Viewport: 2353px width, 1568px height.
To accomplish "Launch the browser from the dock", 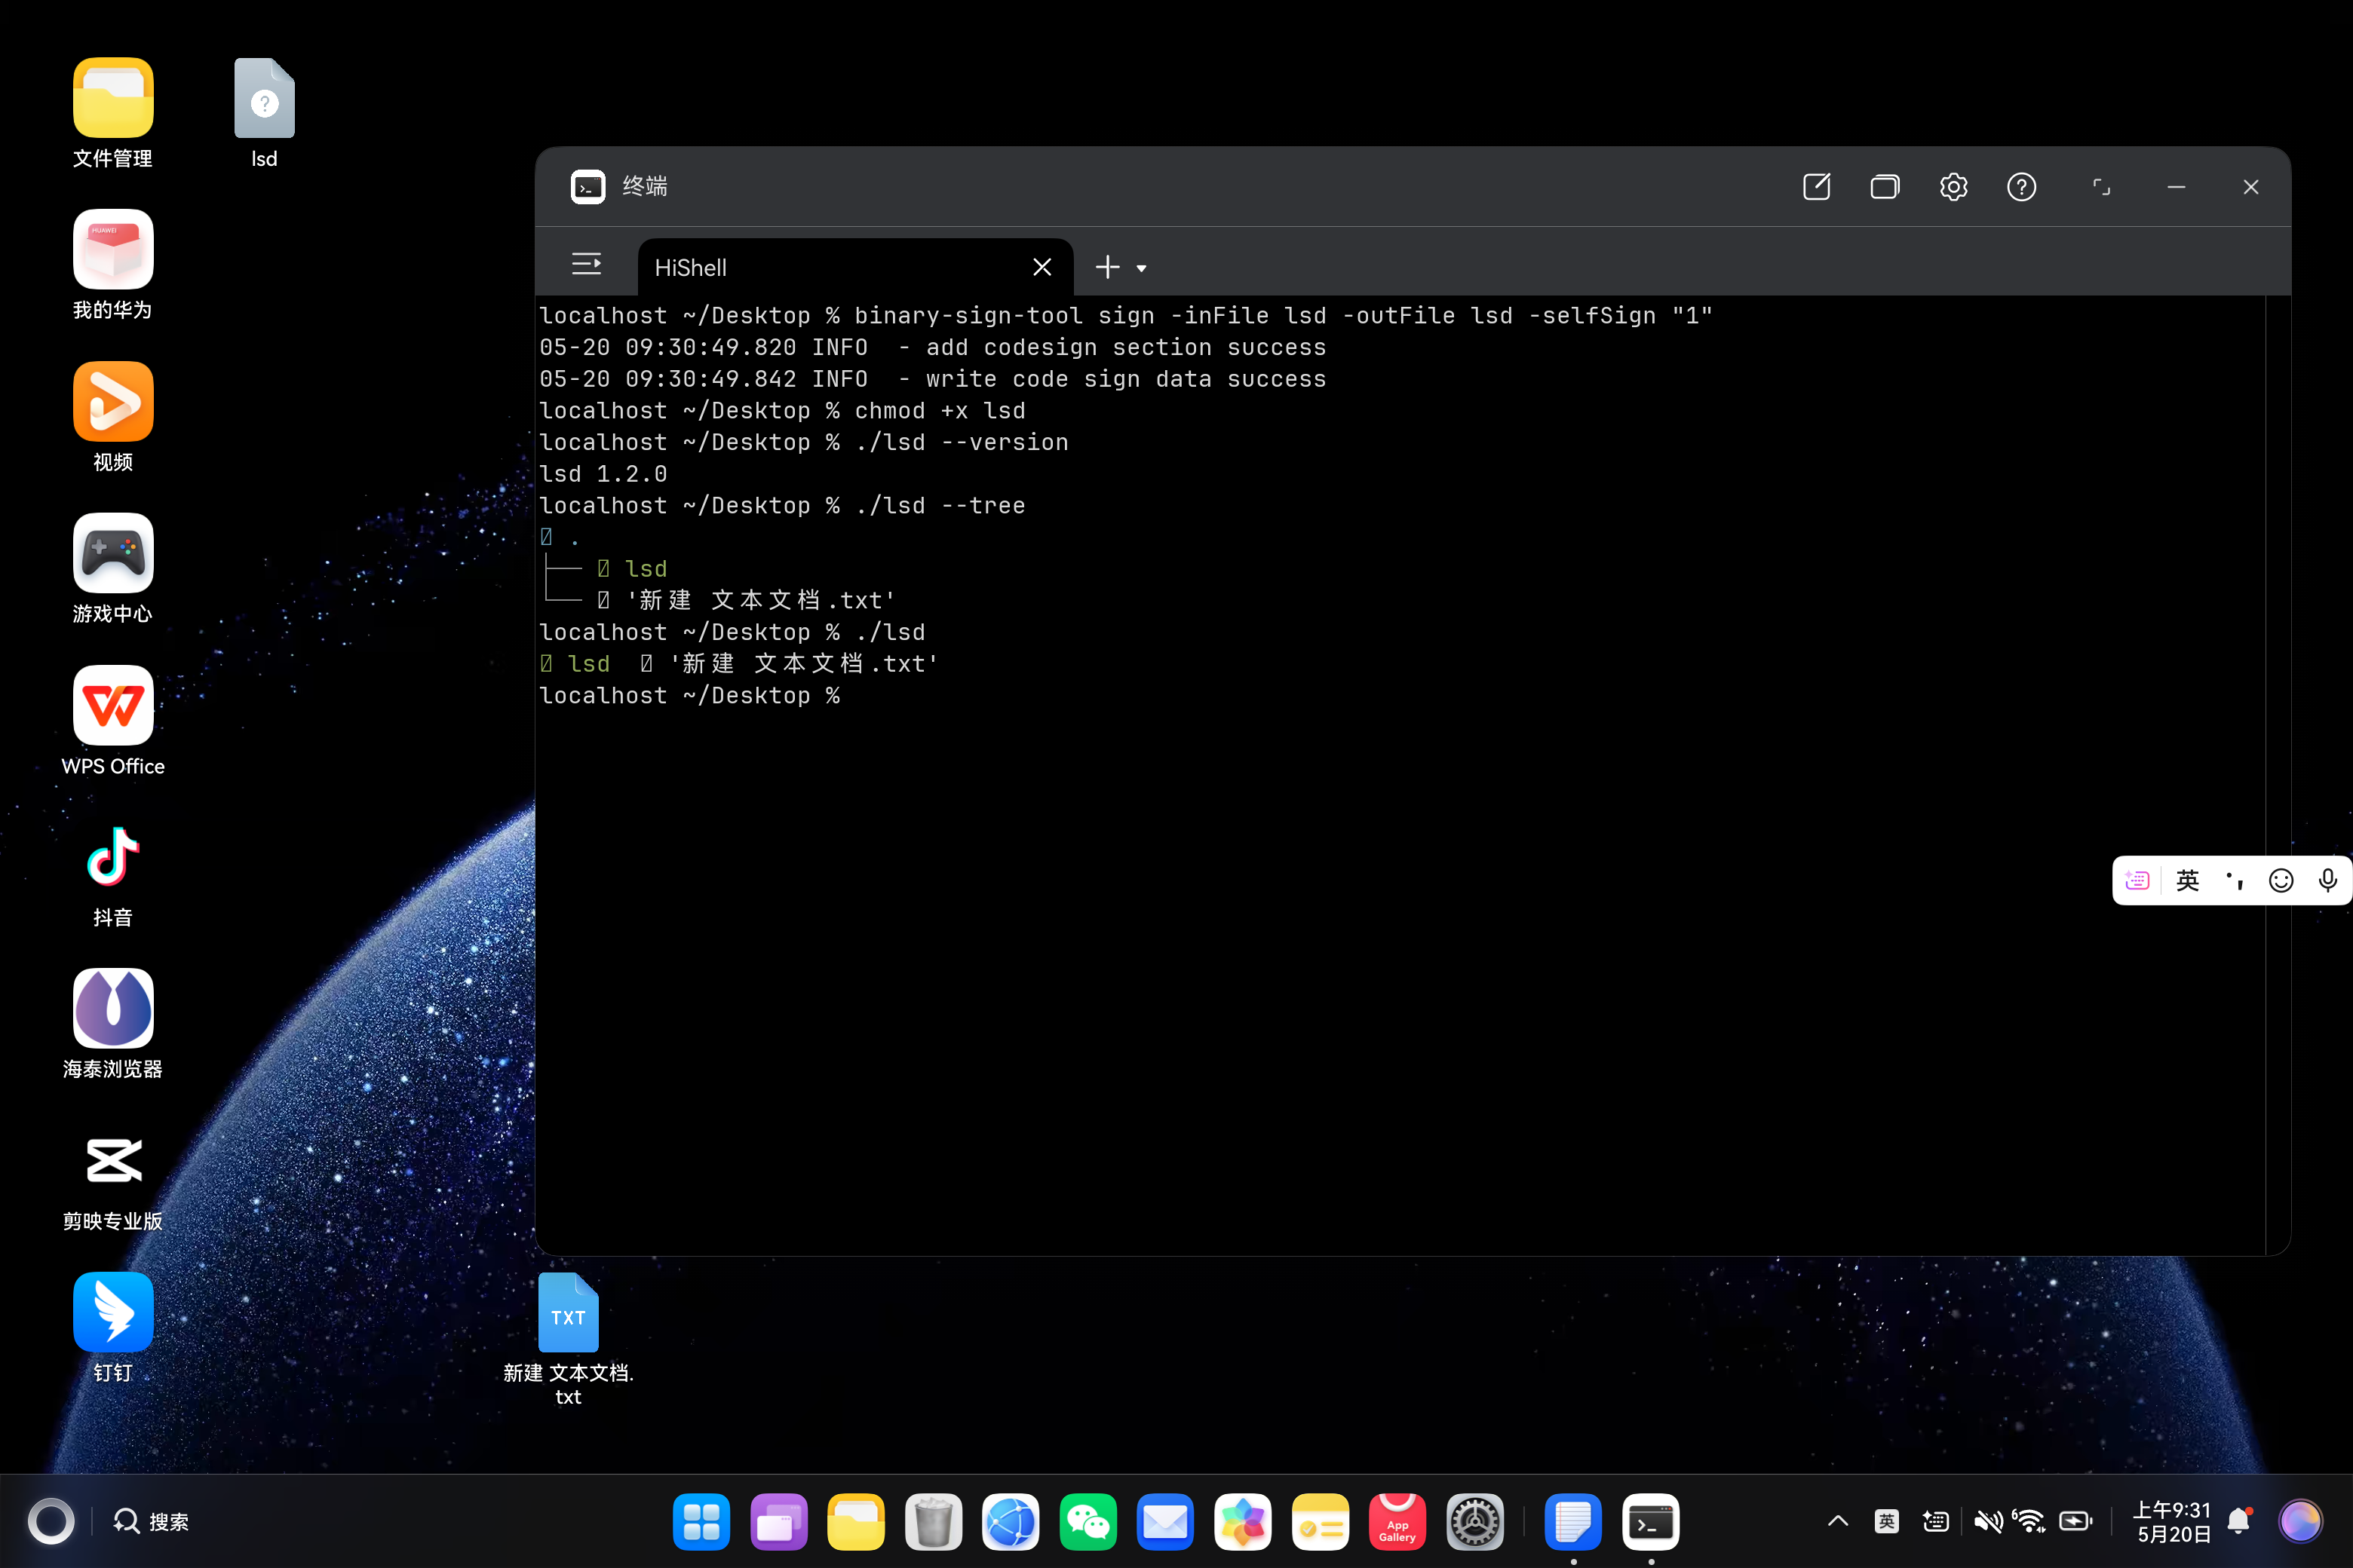I will (1011, 1522).
